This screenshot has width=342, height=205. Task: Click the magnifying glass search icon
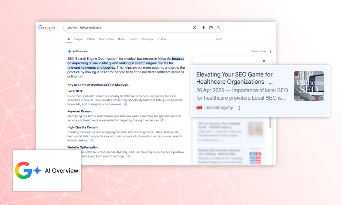[218, 28]
